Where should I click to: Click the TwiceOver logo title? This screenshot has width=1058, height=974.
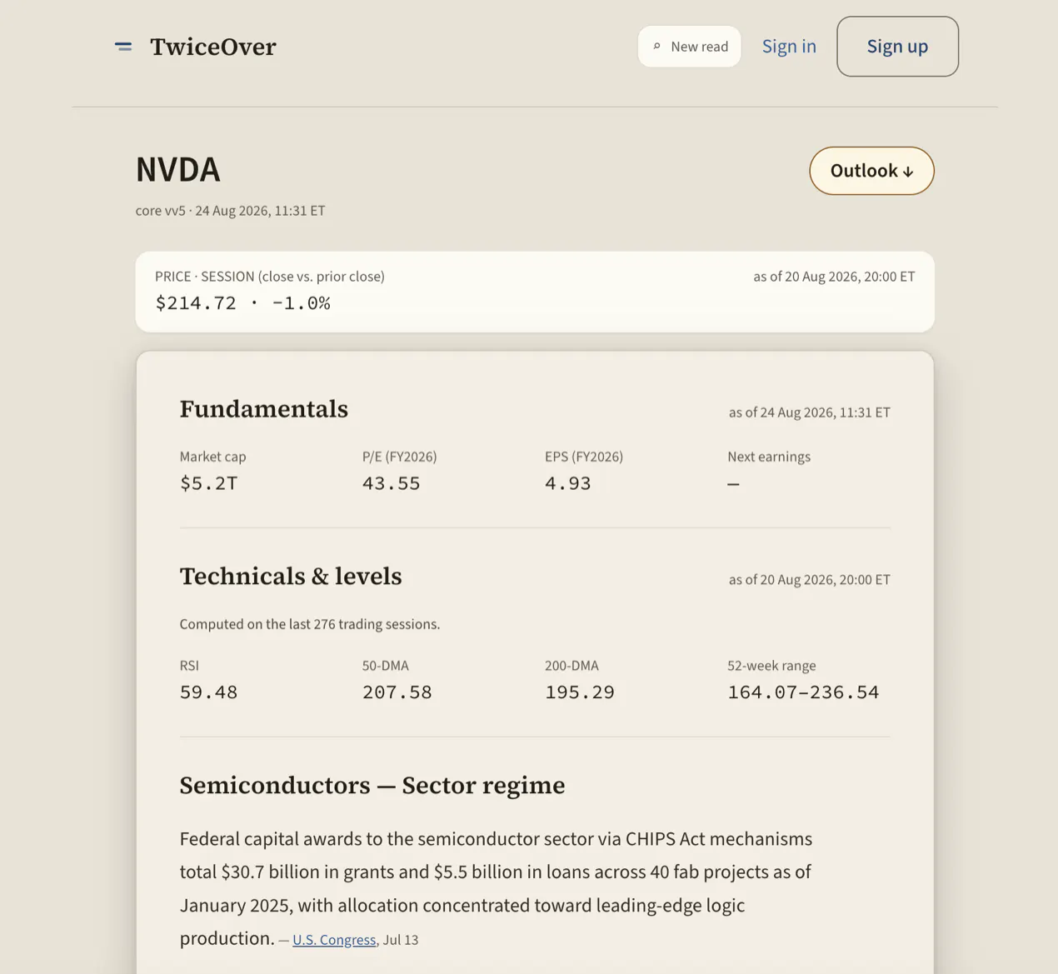tap(213, 47)
